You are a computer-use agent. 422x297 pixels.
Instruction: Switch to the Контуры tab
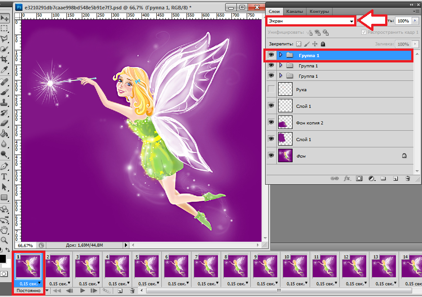click(319, 11)
